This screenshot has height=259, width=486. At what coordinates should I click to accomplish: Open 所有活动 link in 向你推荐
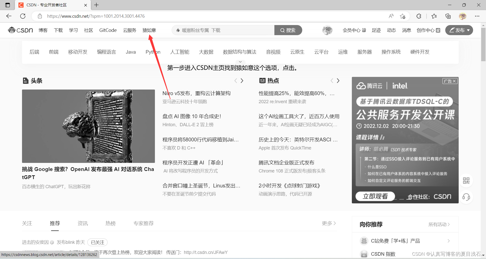pyautogui.click(x=439, y=224)
